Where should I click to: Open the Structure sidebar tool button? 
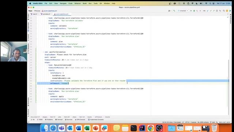pyautogui.click(x=28, y=113)
